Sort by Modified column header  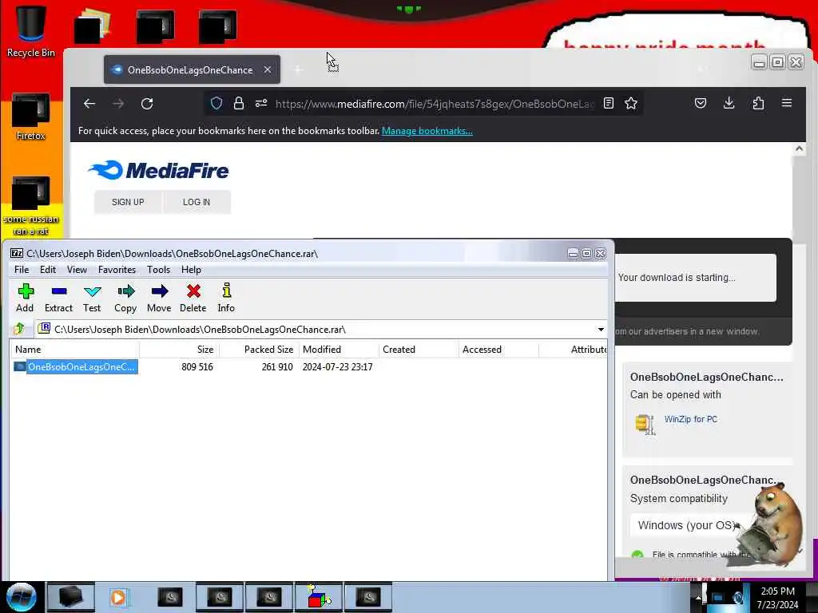[339, 350]
